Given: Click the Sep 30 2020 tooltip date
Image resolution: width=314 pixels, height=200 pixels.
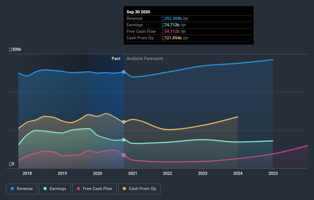Looking at the screenshot, I should tap(138, 12).
